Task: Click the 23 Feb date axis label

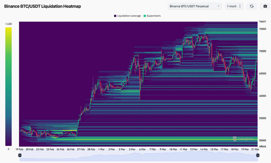Action: [50, 149]
